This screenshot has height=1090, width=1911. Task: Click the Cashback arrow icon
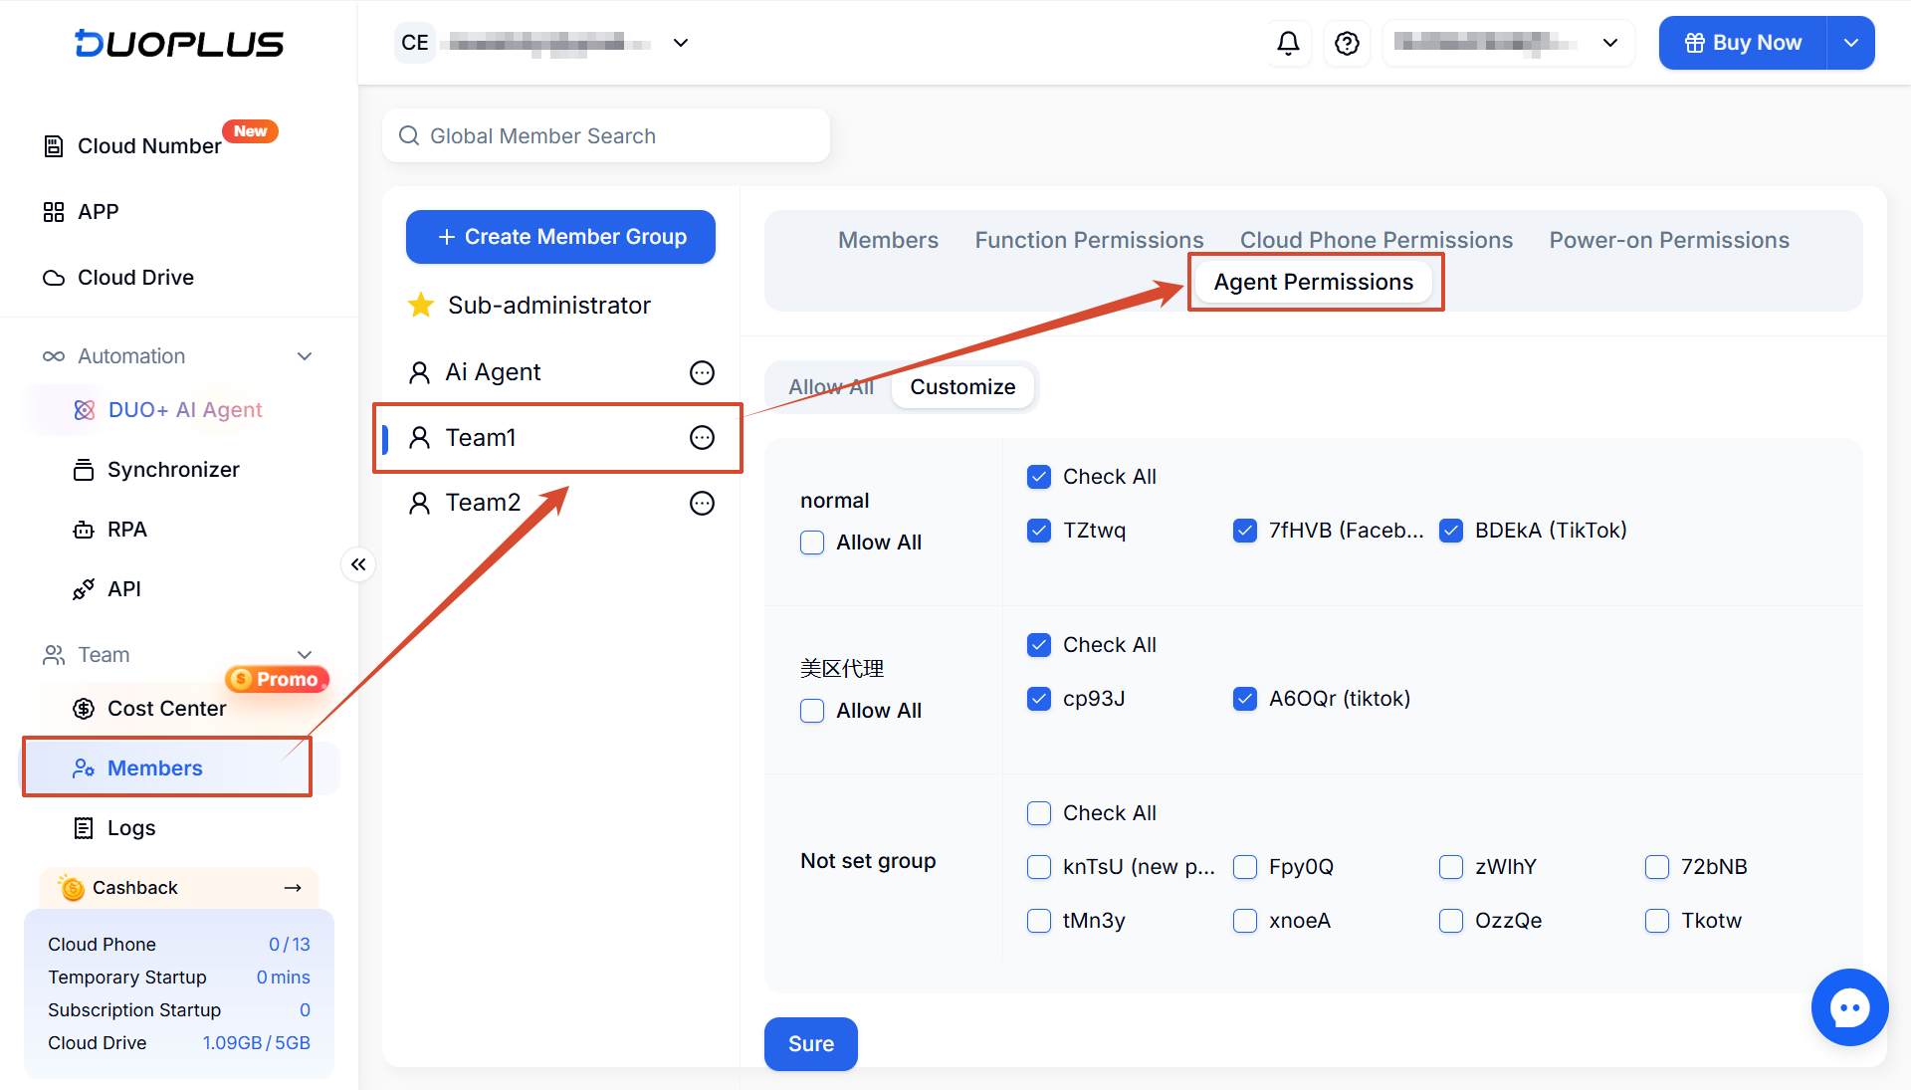click(x=293, y=888)
